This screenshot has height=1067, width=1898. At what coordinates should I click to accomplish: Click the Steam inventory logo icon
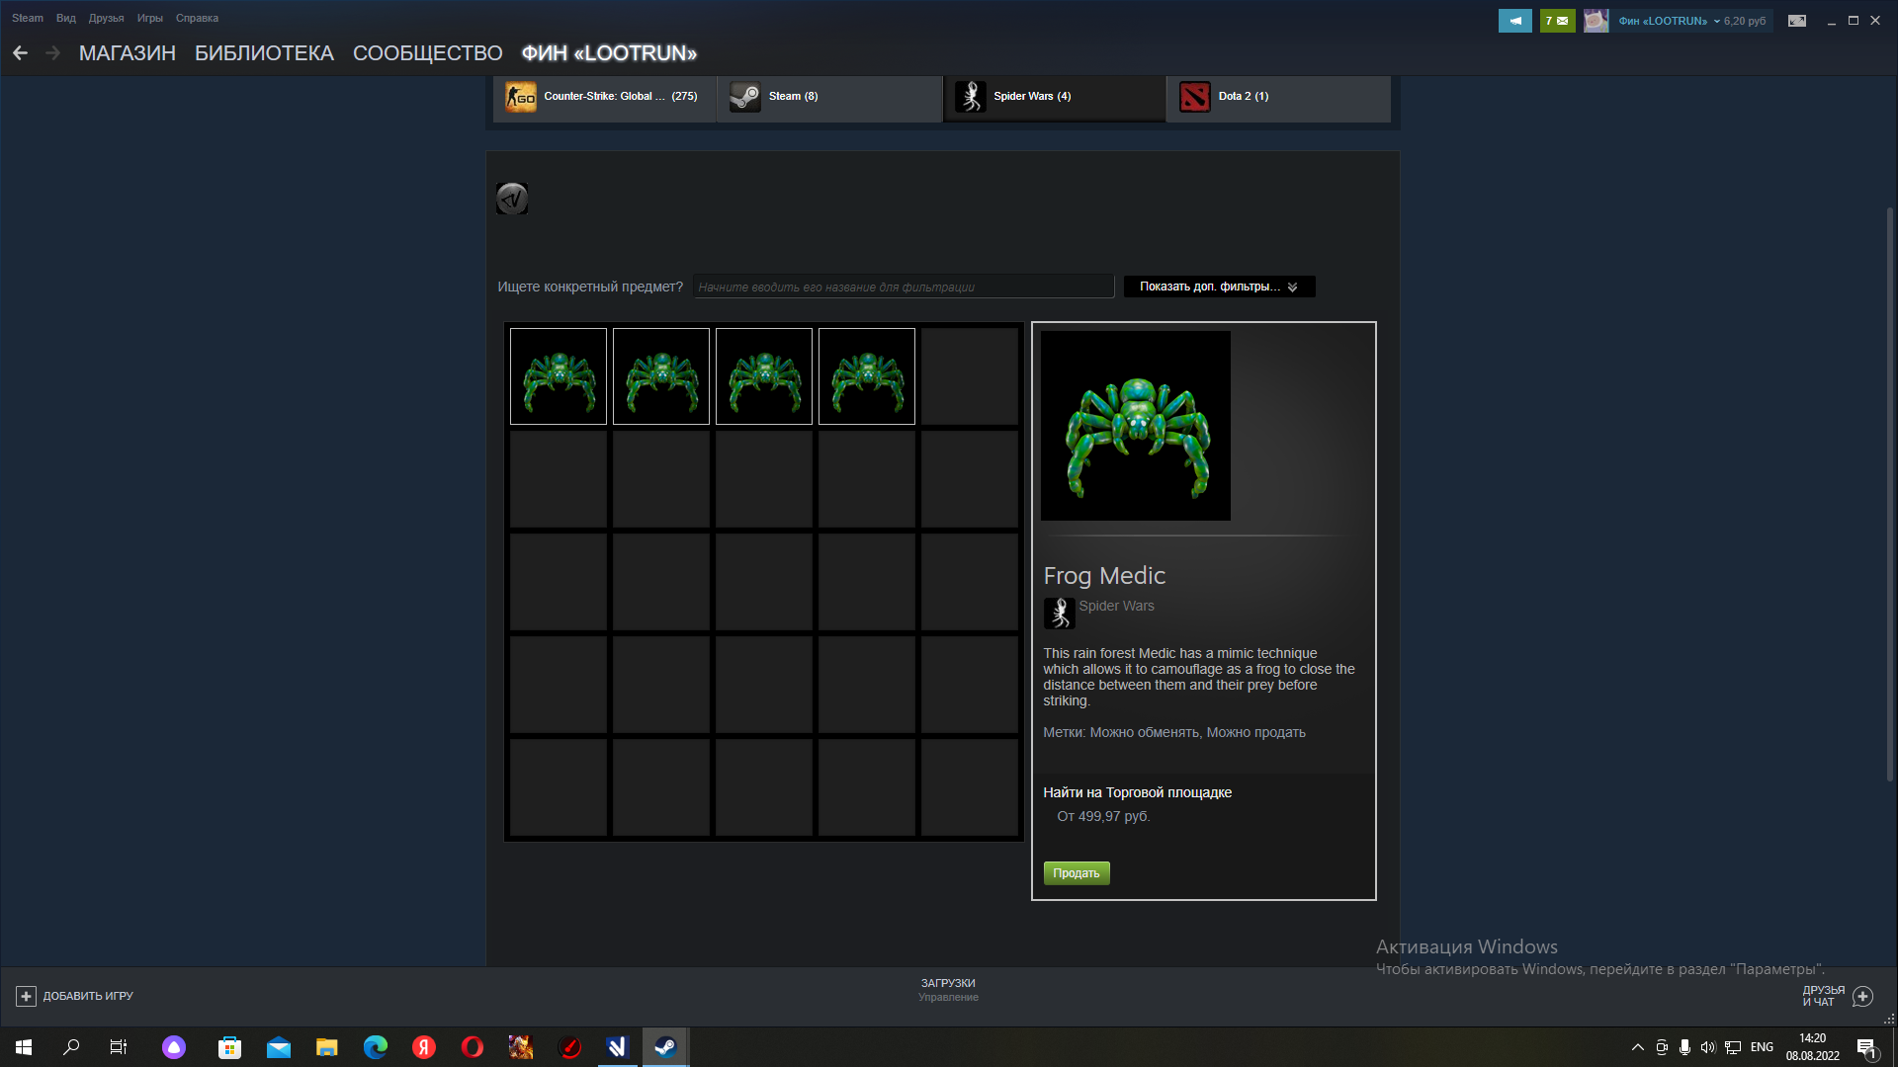pyautogui.click(x=745, y=97)
